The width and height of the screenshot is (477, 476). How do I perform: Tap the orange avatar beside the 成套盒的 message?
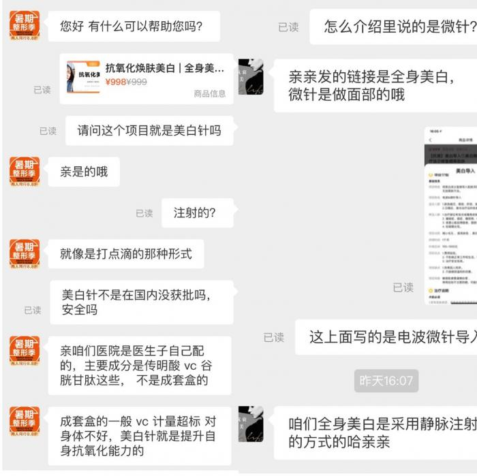tap(25, 422)
